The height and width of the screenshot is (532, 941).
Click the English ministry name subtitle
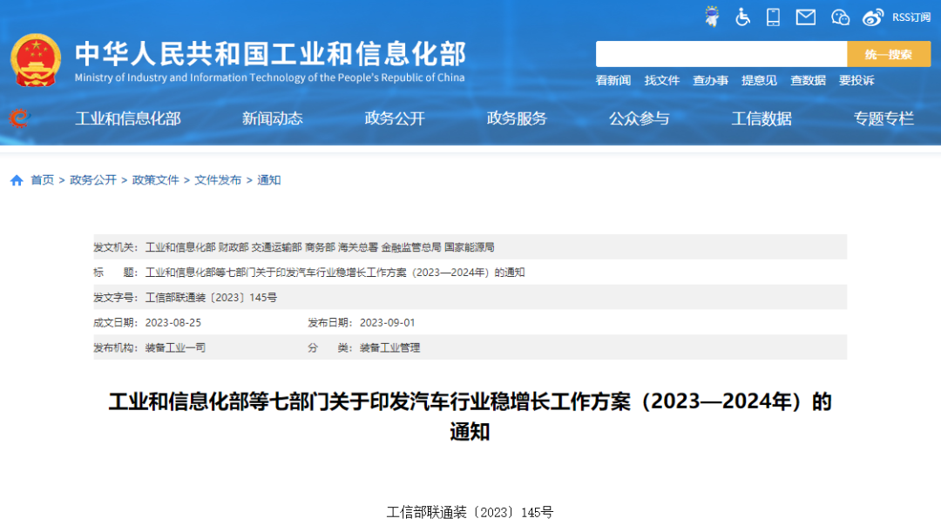coord(269,77)
